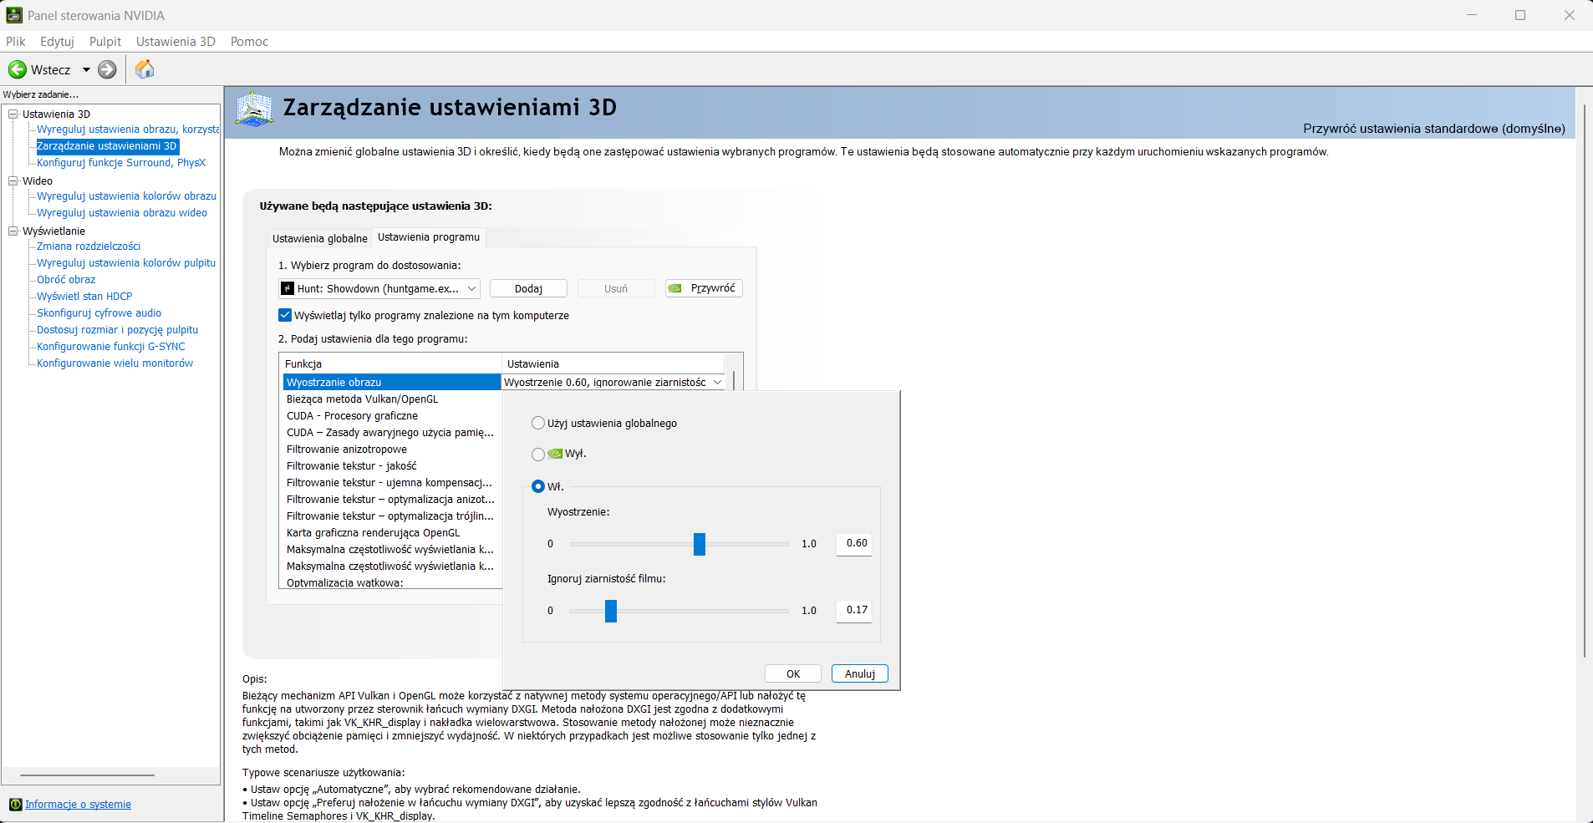This screenshot has width=1593, height=823.
Task: Click the system information icon at bottom left
Action: [x=15, y=805]
